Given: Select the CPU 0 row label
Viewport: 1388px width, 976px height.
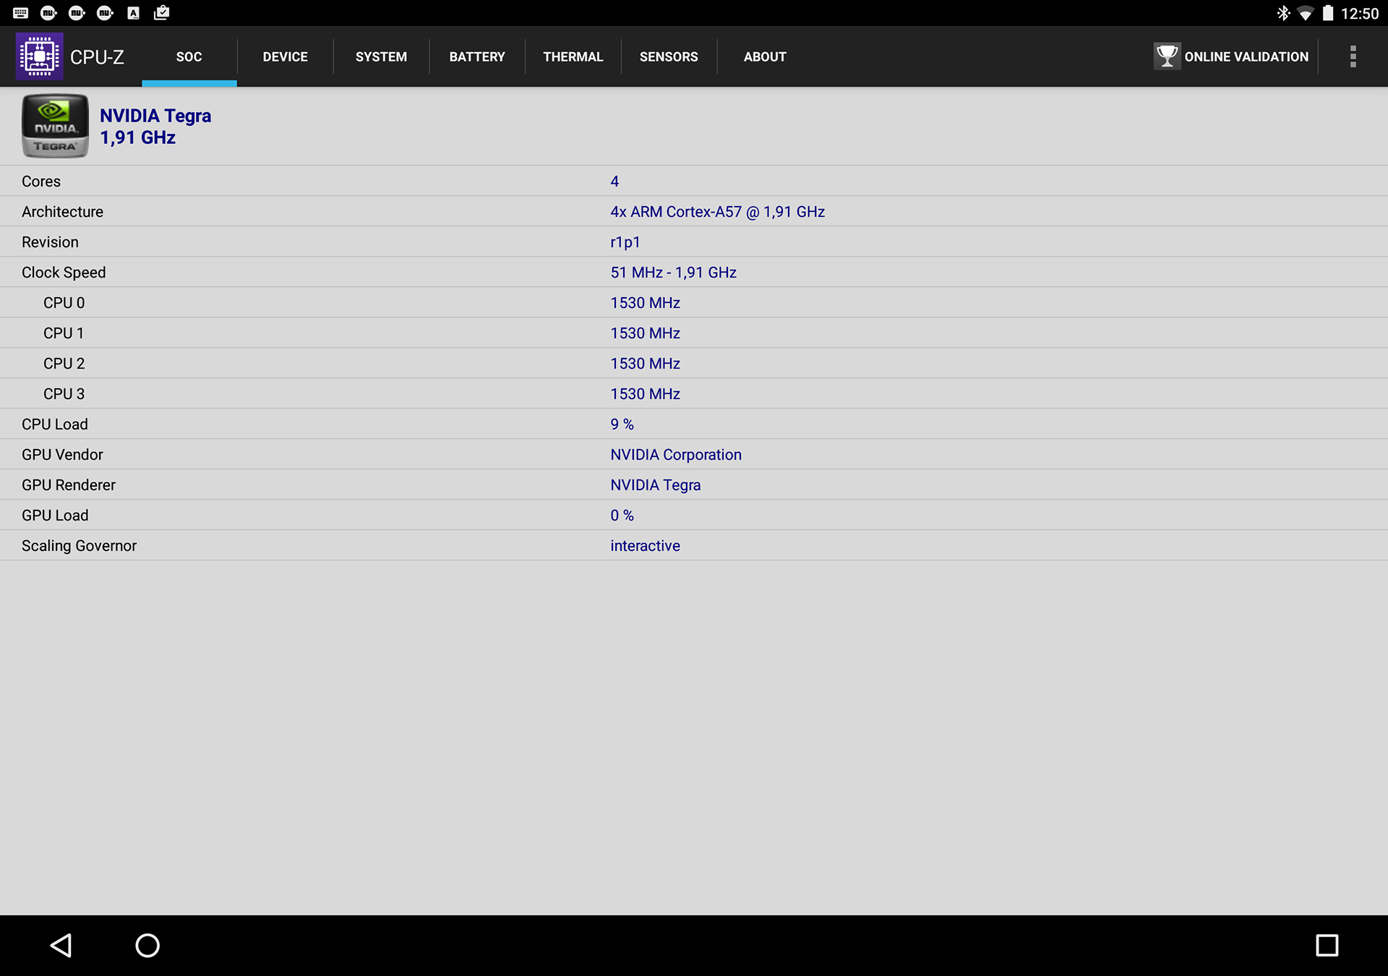Looking at the screenshot, I should [x=64, y=303].
